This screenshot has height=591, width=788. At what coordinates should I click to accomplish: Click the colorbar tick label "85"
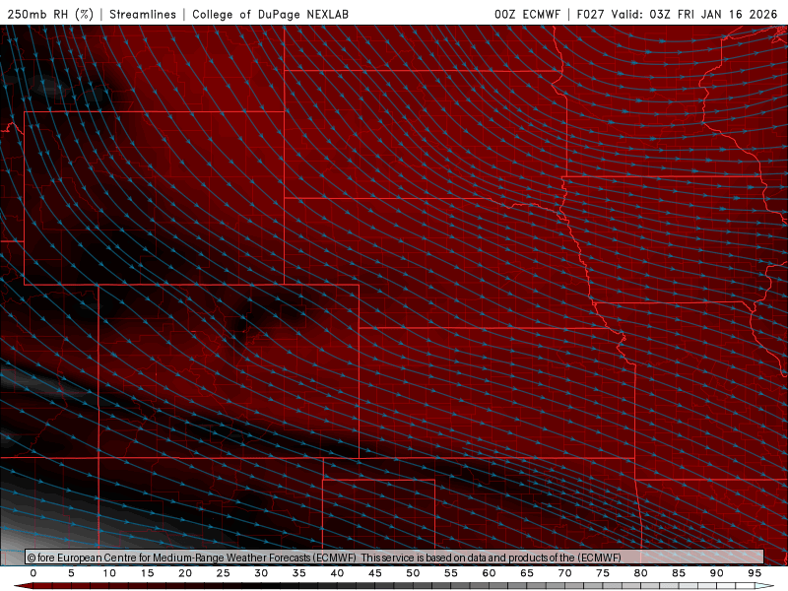coord(679,573)
